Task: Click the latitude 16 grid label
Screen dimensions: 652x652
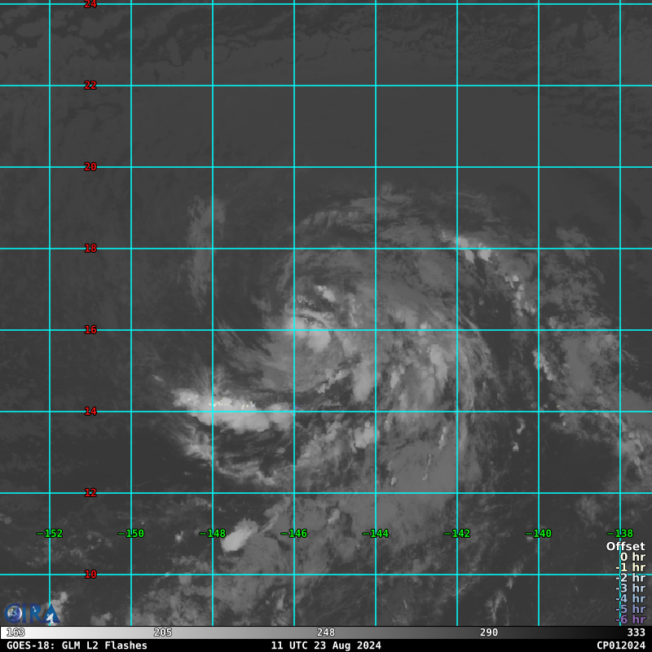Action: pos(90,330)
